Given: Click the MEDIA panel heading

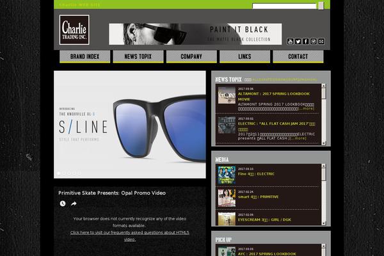Looking at the screenshot, I should pos(222,160).
